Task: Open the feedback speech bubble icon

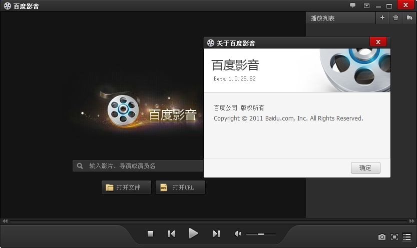Action: pyautogui.click(x=352, y=5)
